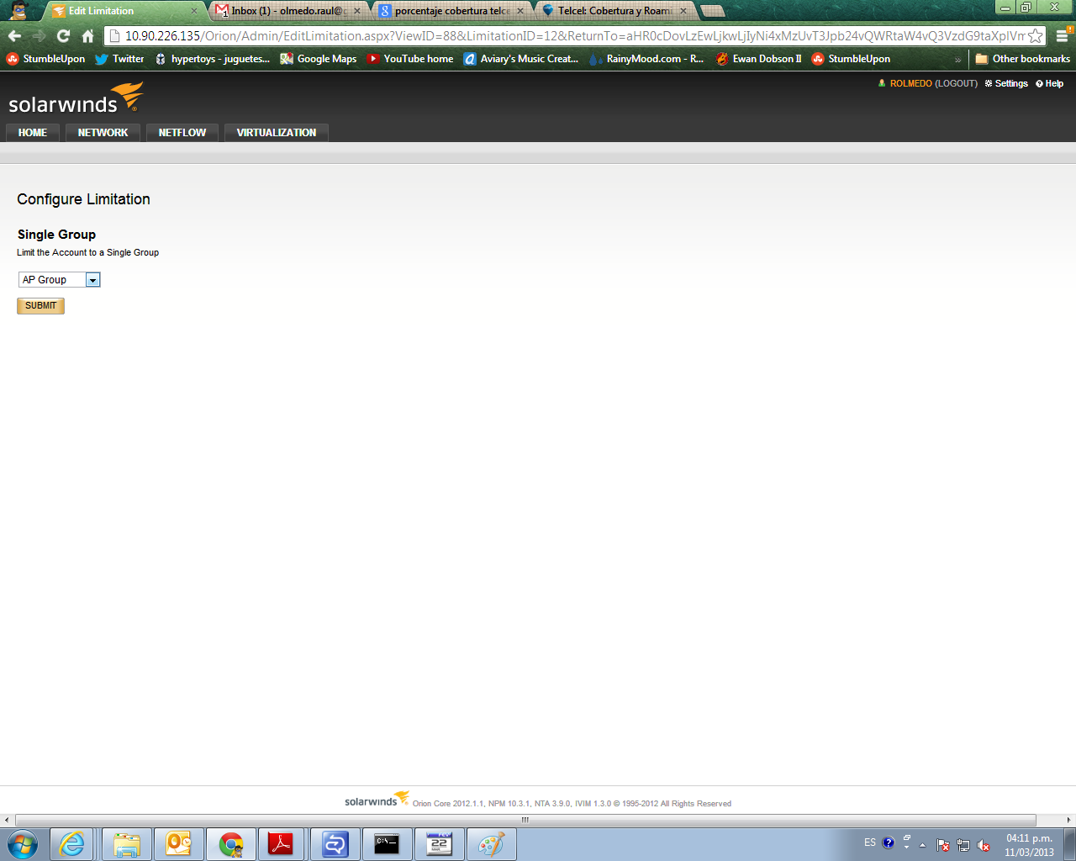1076x861 pixels.
Task: Open the YouTube home bookmark
Action: click(410, 59)
